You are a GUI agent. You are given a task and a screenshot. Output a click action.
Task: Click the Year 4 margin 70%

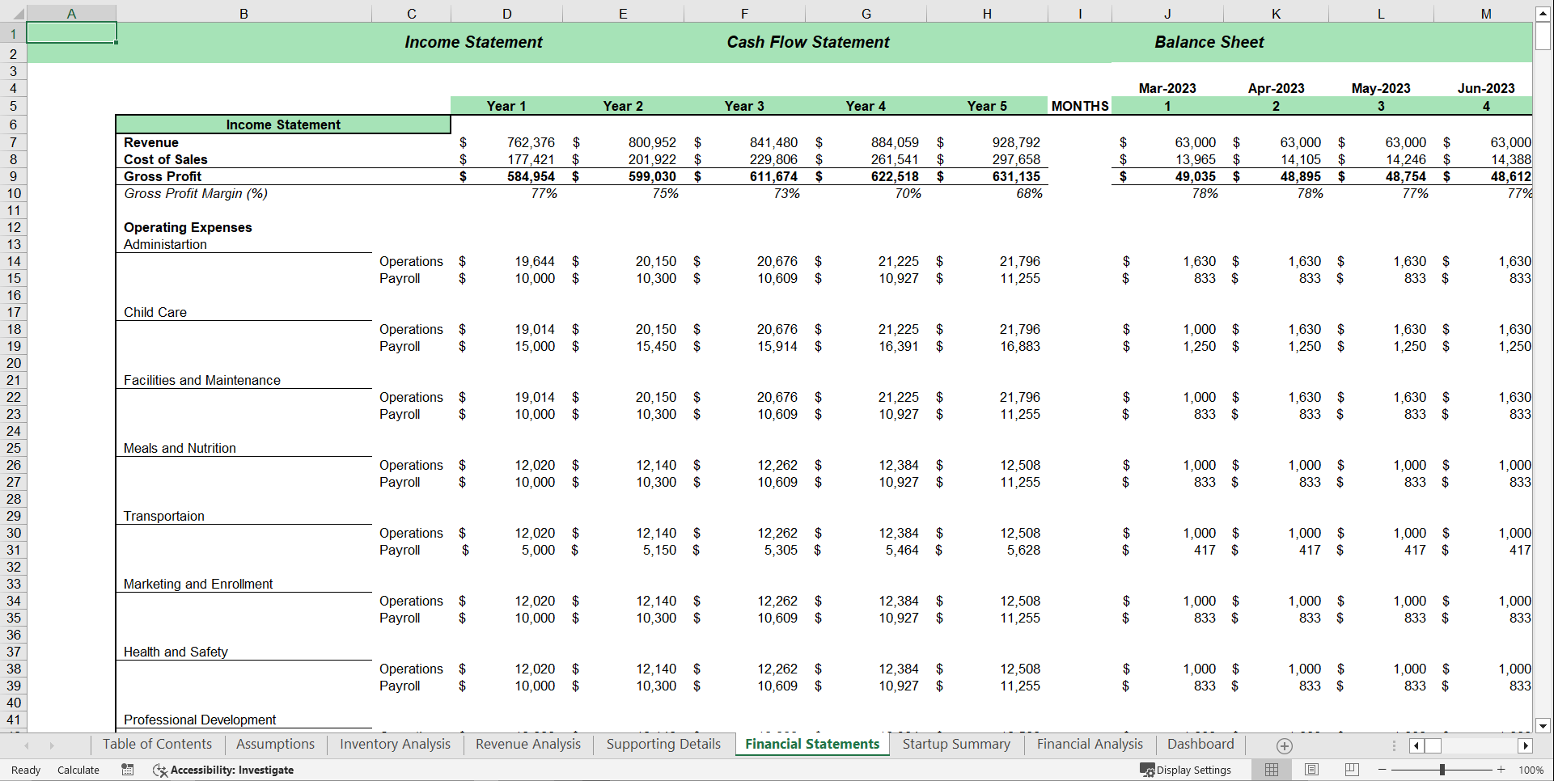[x=908, y=193]
